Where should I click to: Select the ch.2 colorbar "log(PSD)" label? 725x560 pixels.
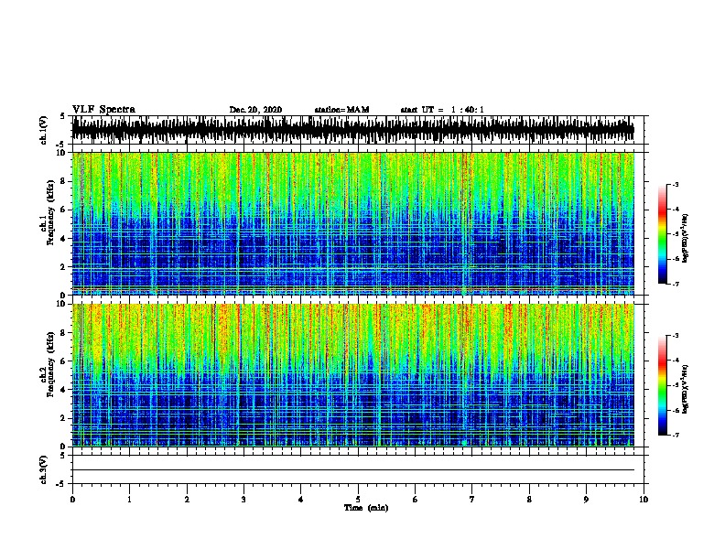click(x=686, y=389)
